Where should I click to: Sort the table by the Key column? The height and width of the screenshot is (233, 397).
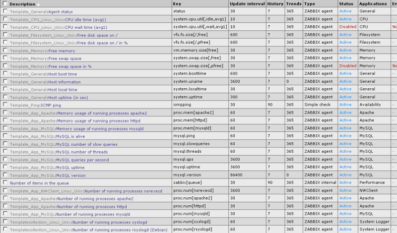point(177,4)
